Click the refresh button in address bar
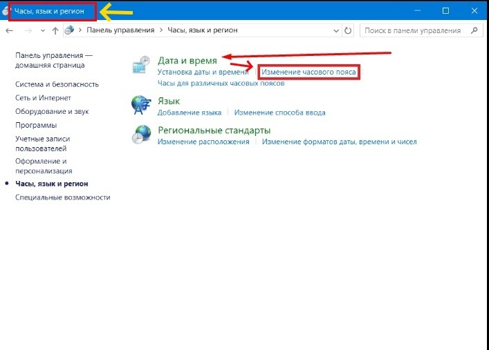 348,31
